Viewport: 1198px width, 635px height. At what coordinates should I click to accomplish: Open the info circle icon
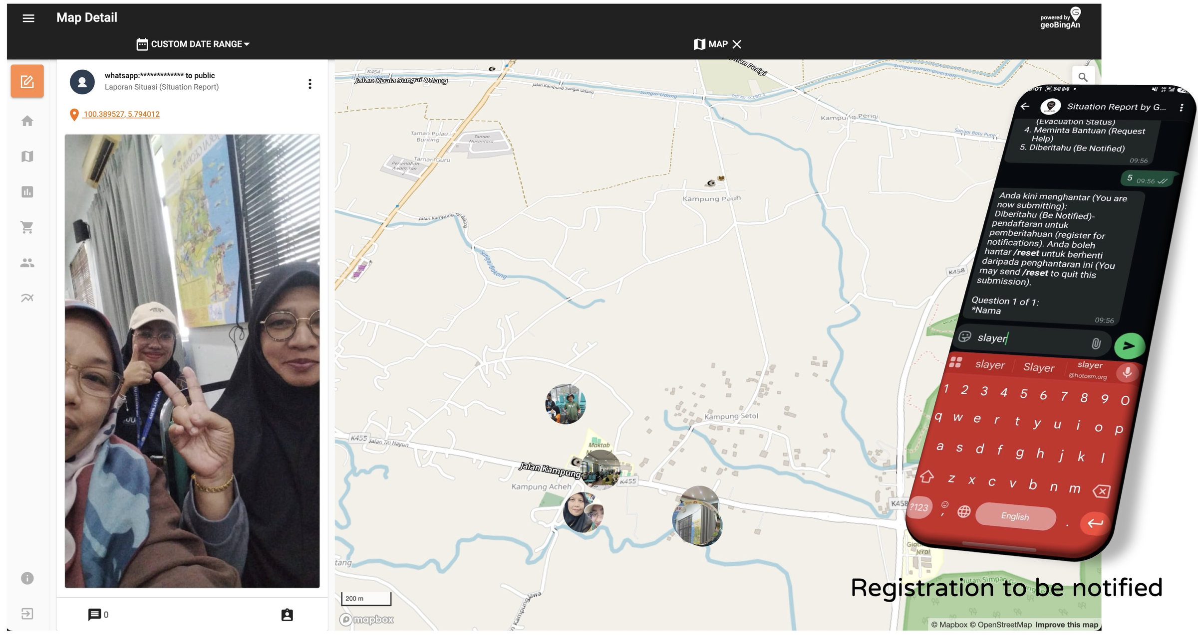pos(27,578)
